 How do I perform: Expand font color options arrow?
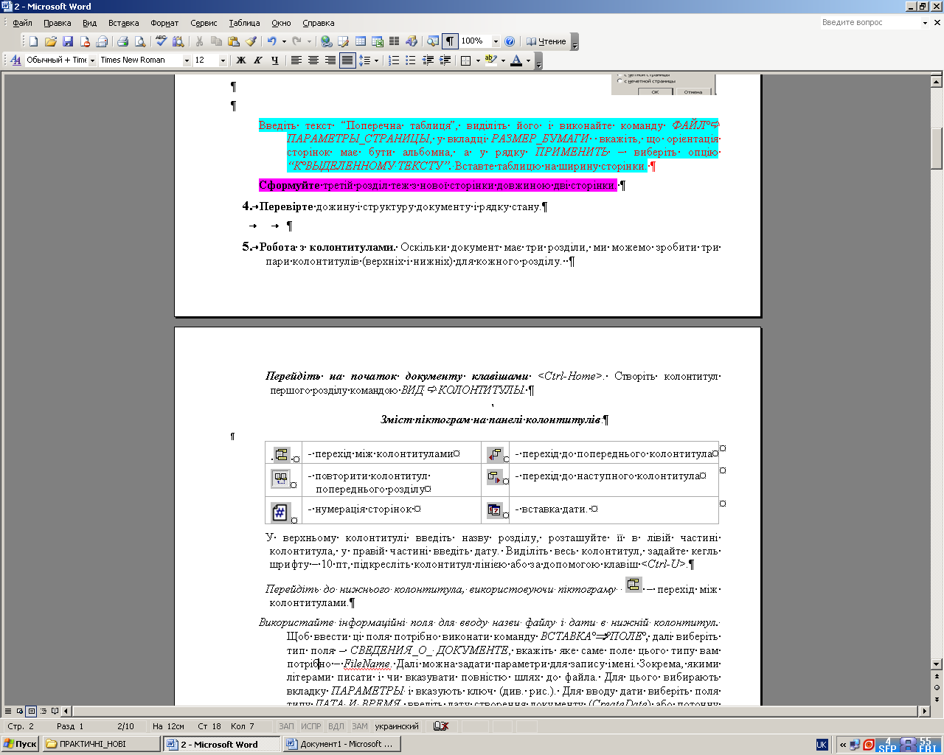(528, 60)
